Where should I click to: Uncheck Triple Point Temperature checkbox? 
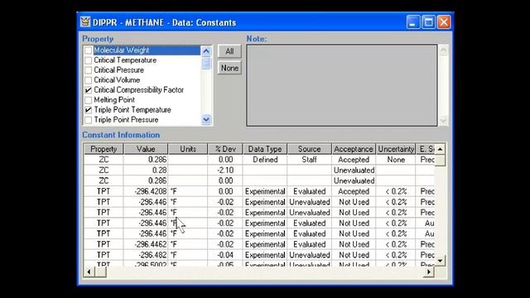click(x=89, y=110)
